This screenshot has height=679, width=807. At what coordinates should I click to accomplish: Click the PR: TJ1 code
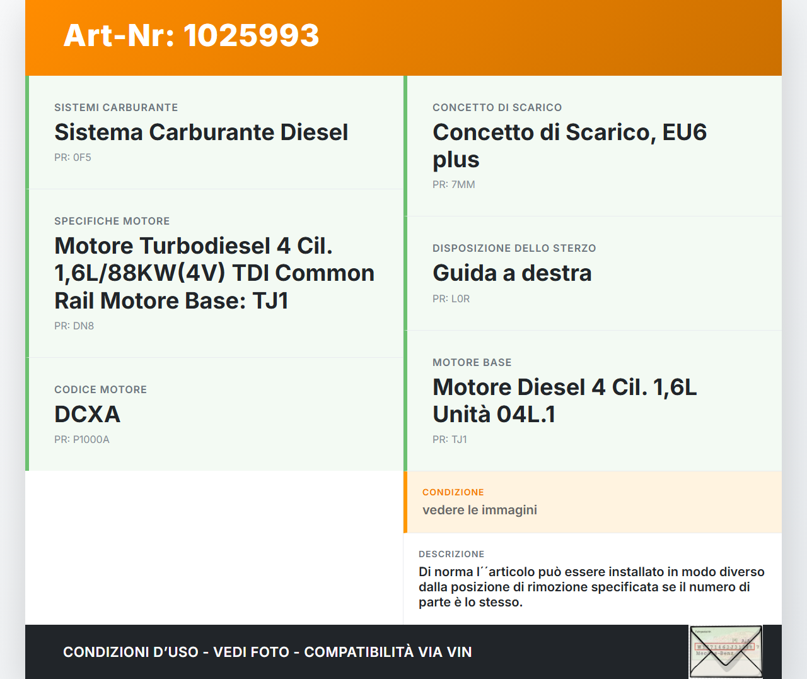coord(450,440)
